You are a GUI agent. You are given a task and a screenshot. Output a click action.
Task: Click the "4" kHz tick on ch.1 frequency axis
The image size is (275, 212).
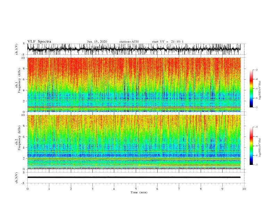click(x=24, y=90)
